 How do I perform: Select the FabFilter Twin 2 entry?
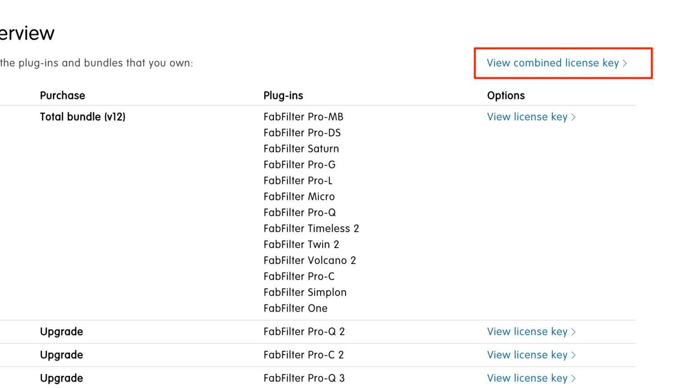pyautogui.click(x=301, y=244)
